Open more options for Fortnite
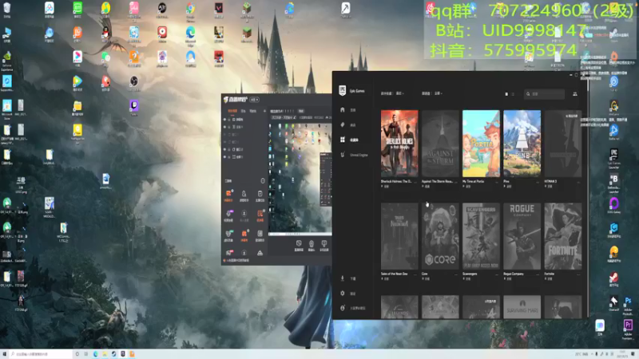The width and height of the screenshot is (639, 359). click(578, 274)
